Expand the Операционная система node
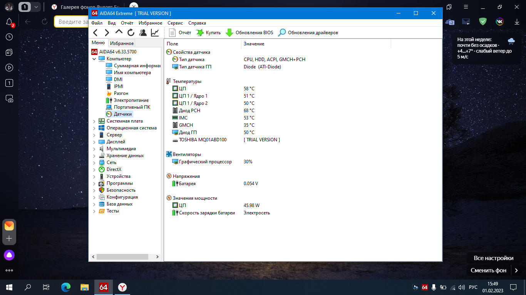This screenshot has height=295, width=526. (94, 128)
